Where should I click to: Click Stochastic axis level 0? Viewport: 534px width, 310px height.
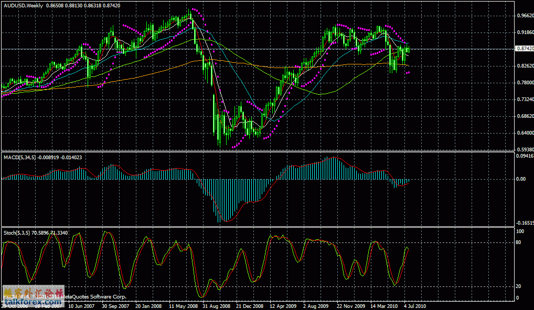518,298
